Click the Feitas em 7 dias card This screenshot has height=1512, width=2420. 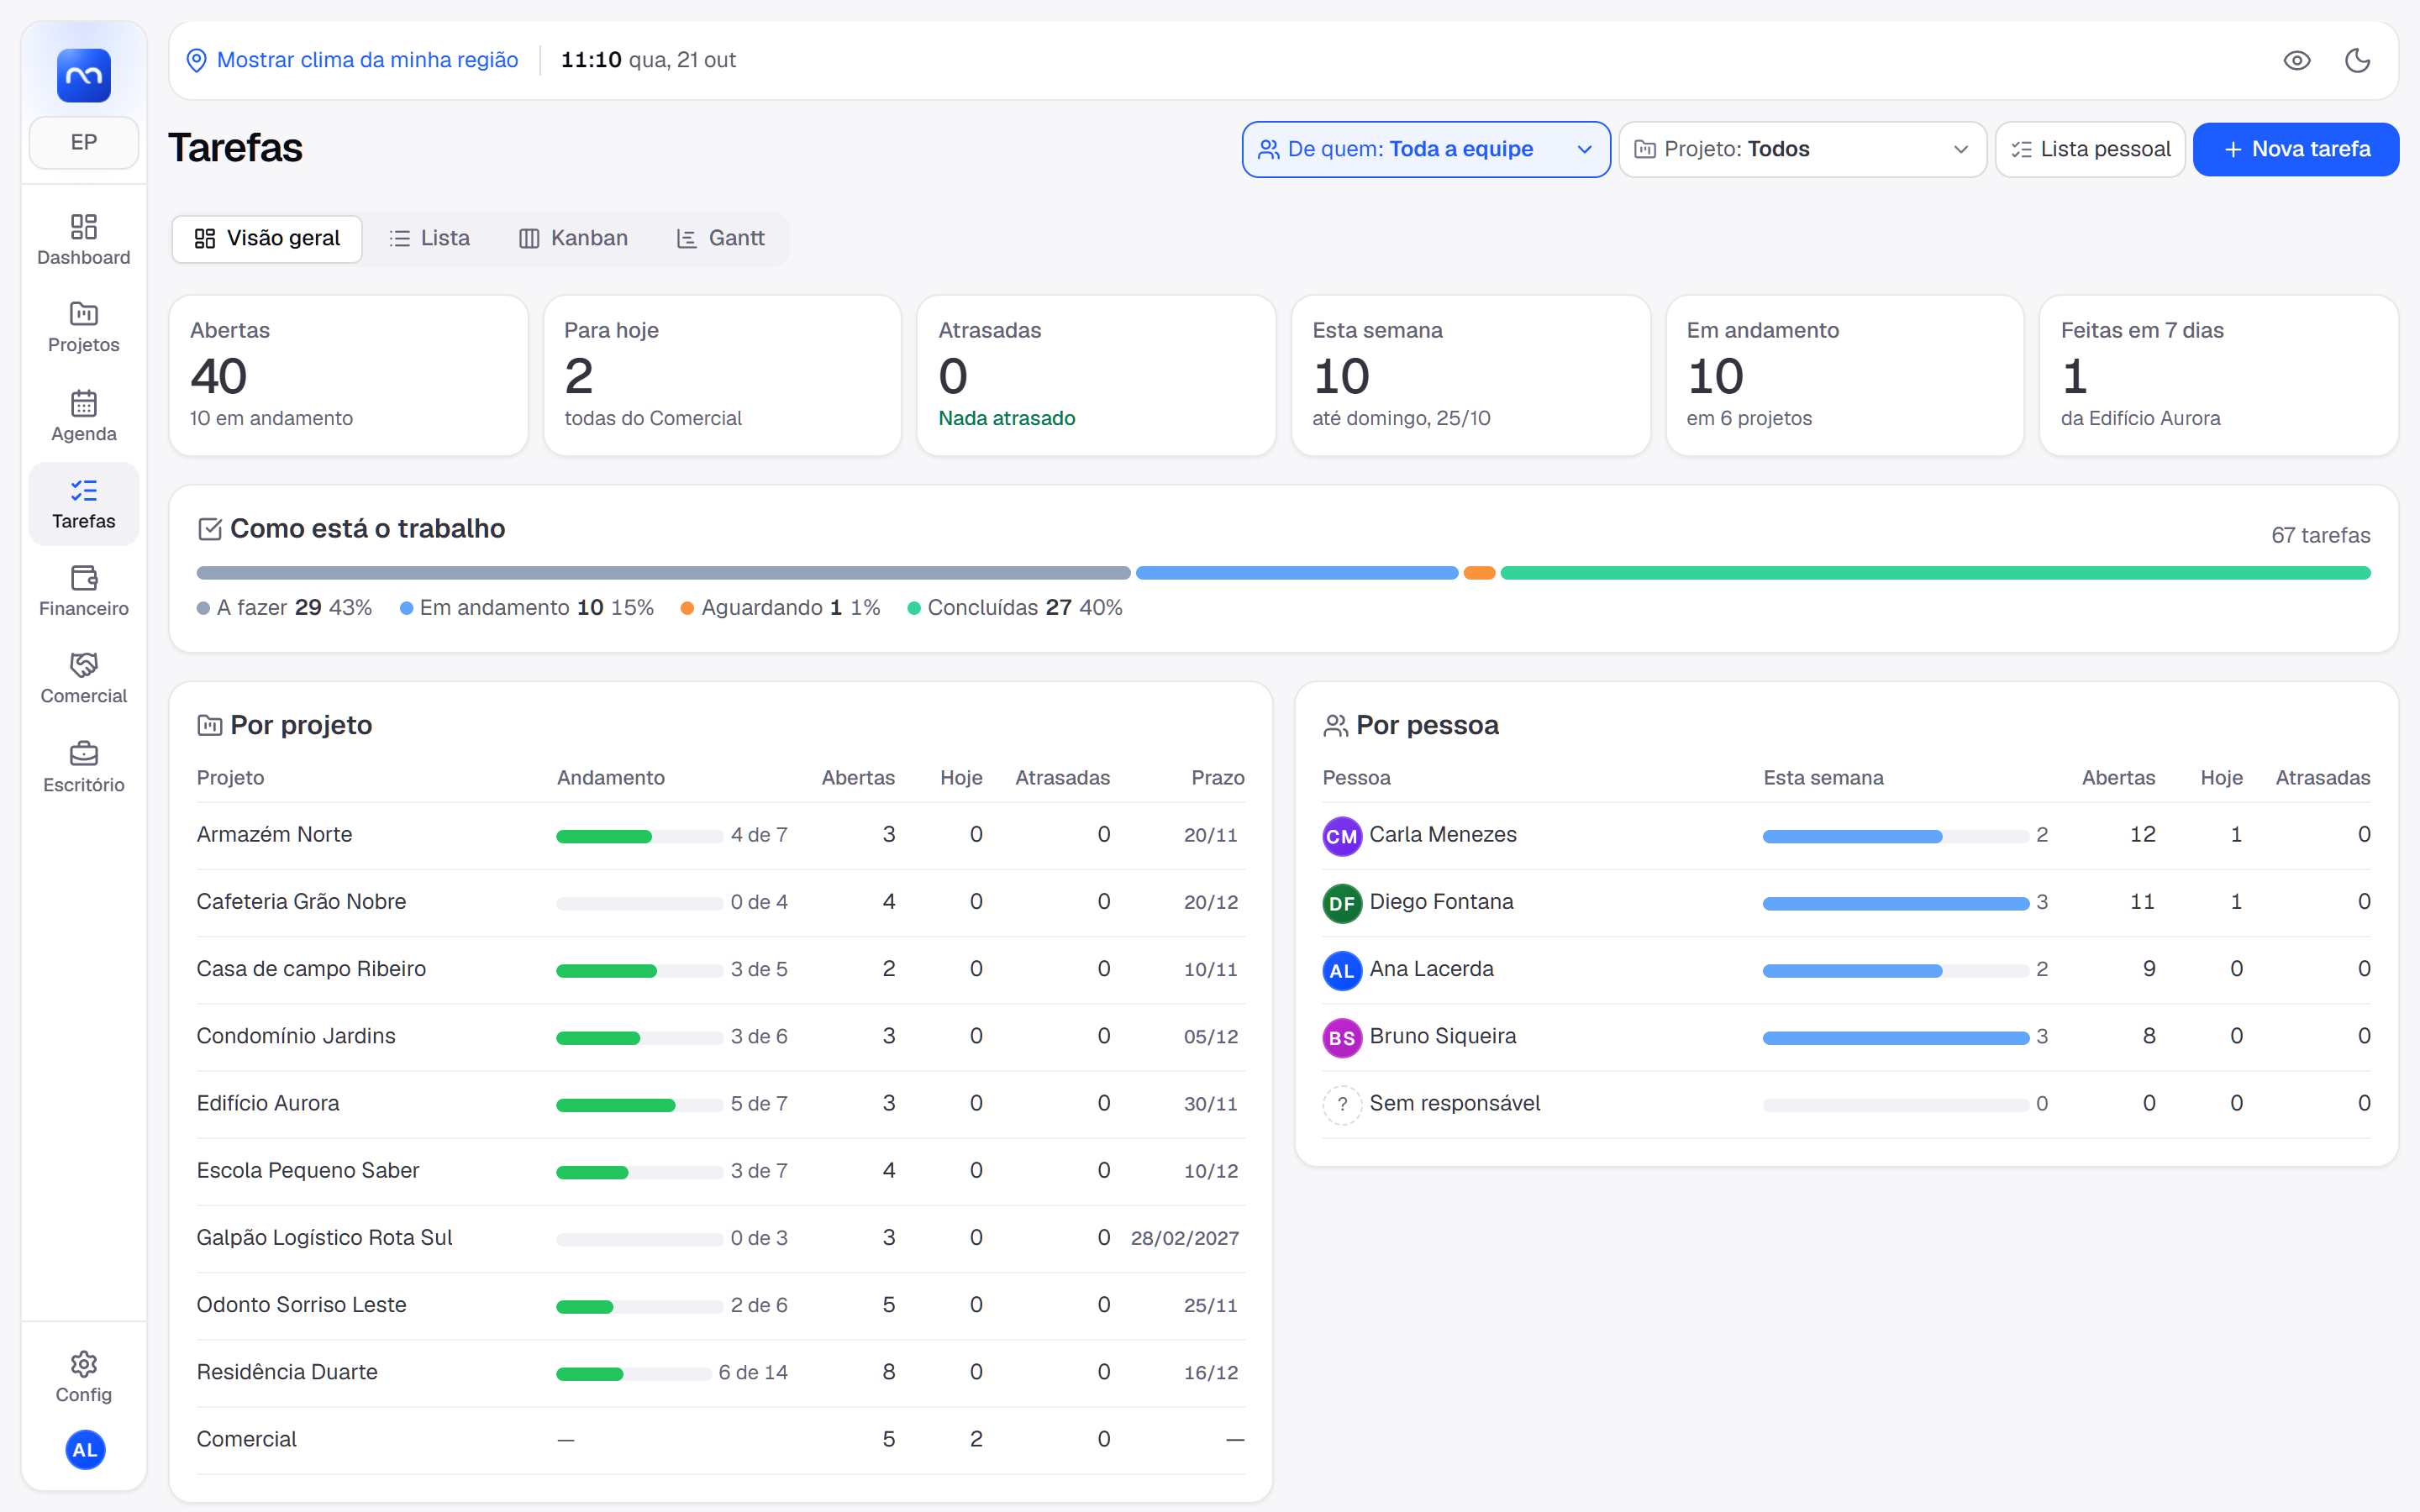pos(2218,375)
